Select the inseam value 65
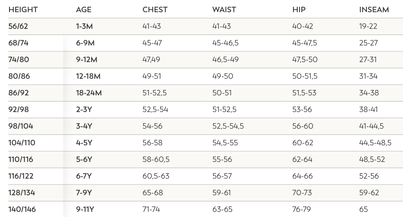Viewport: 403px width, 217px height. pos(364,210)
